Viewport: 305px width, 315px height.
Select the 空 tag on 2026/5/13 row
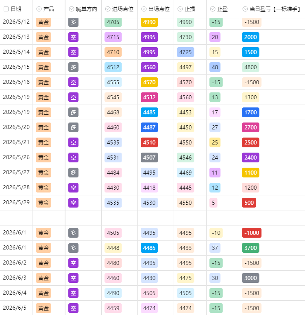(73, 37)
